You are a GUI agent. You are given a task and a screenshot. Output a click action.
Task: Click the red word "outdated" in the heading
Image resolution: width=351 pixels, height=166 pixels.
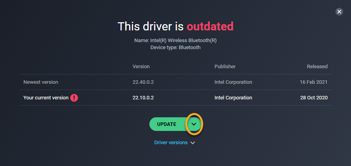point(210,26)
